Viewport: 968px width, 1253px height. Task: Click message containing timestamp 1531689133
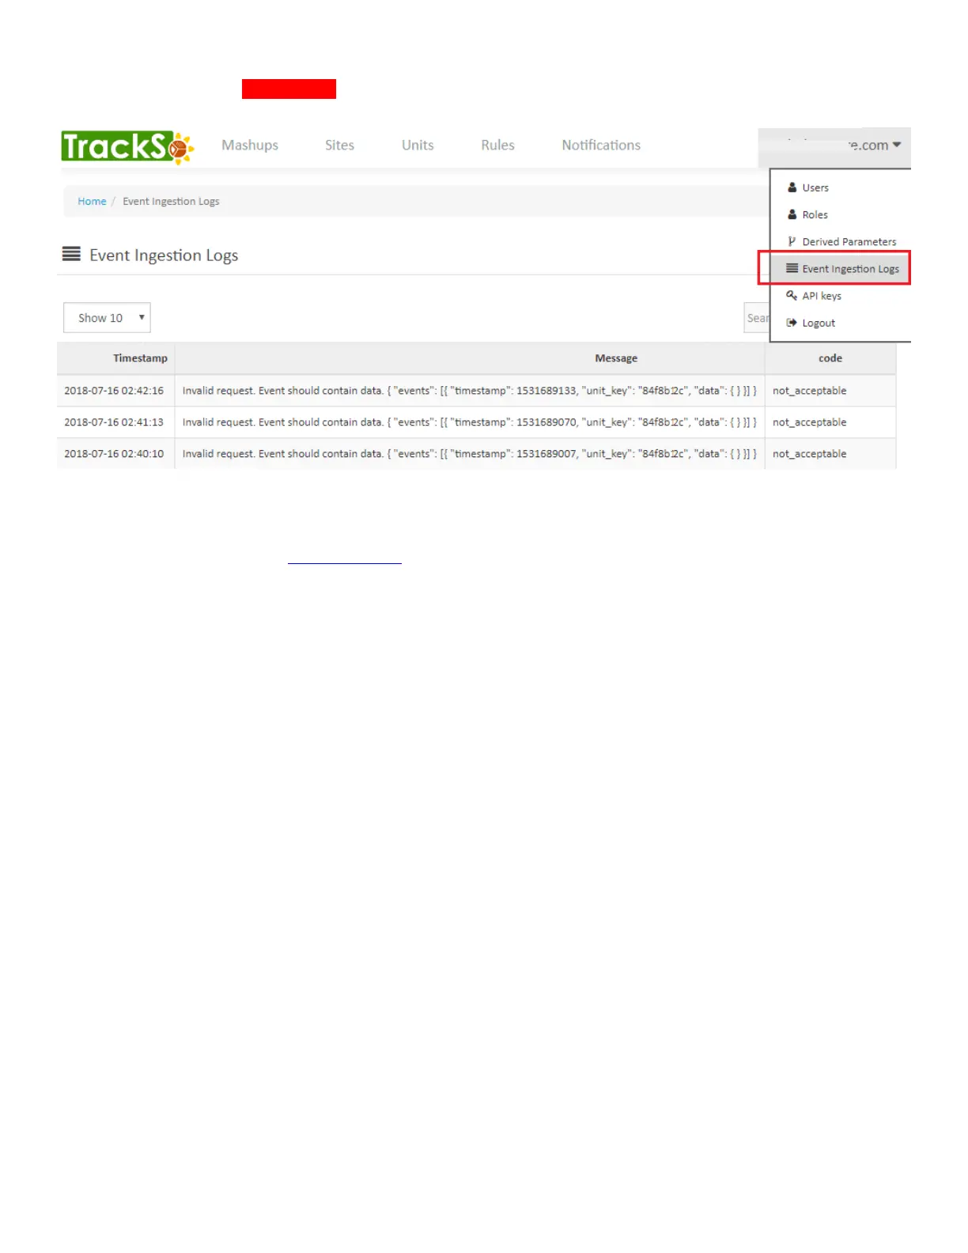470,391
